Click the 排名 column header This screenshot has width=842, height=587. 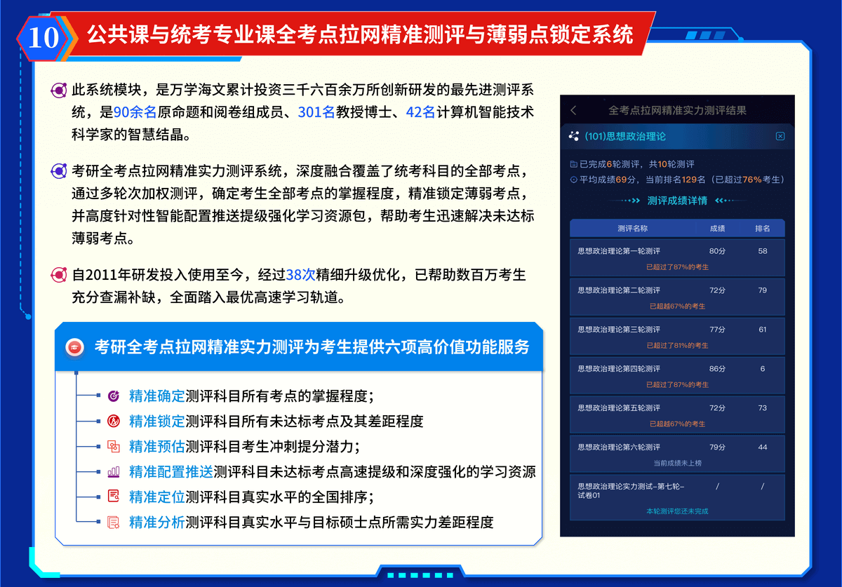(762, 229)
